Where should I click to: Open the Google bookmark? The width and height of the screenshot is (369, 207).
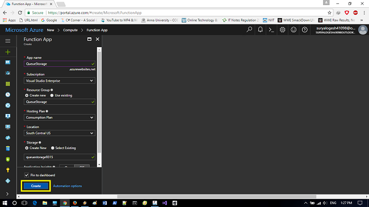[49, 20]
